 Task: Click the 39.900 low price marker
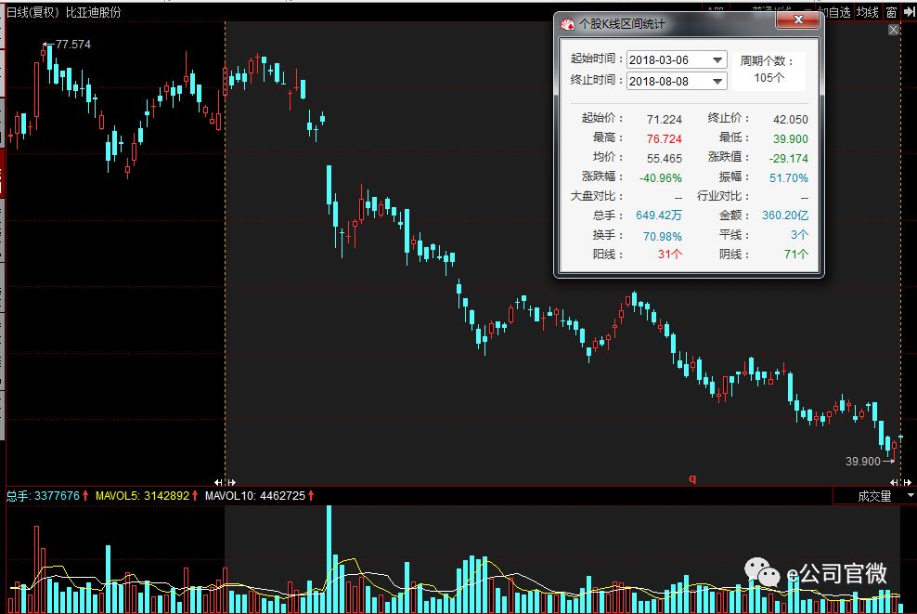coord(863,461)
